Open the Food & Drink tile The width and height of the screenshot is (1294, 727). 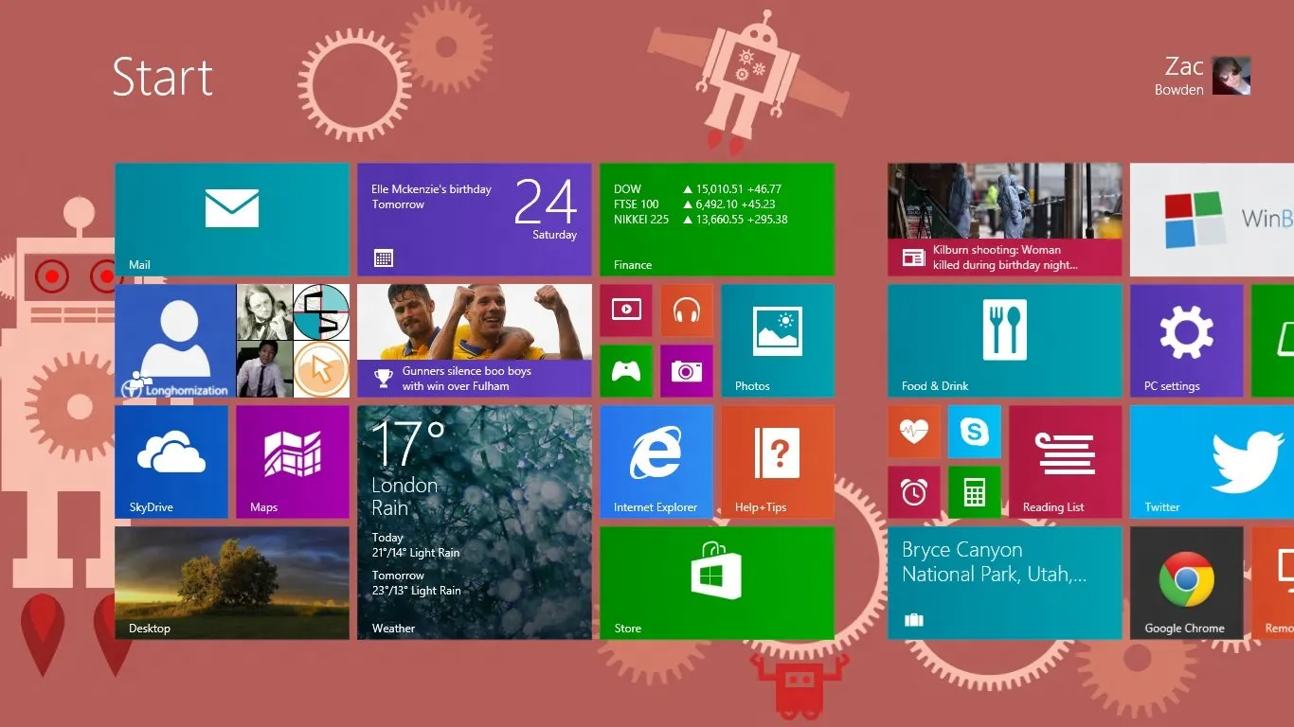pos(1005,341)
